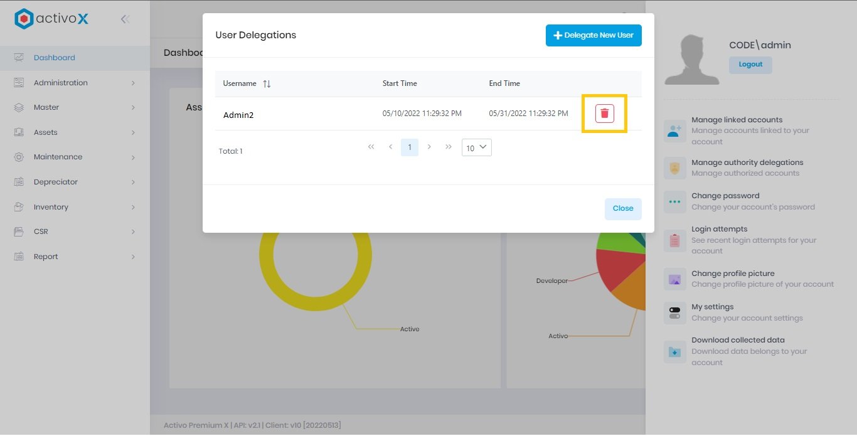This screenshot has height=436, width=857.
Task: Click the Manage linked accounts icon
Action: [x=674, y=130]
